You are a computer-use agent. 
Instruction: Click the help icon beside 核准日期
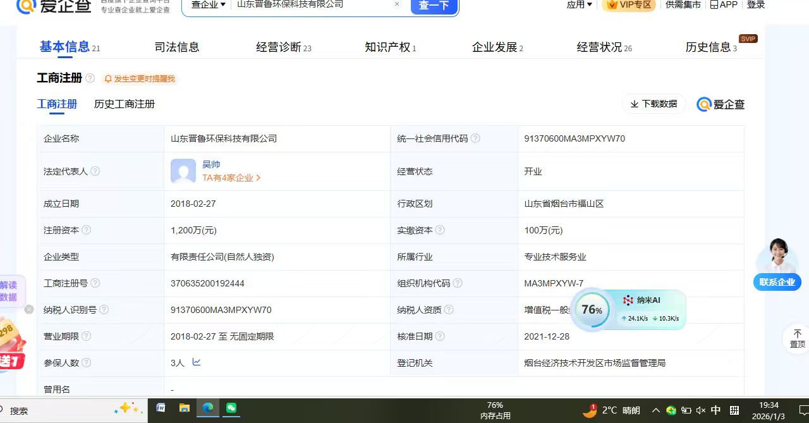tap(440, 336)
